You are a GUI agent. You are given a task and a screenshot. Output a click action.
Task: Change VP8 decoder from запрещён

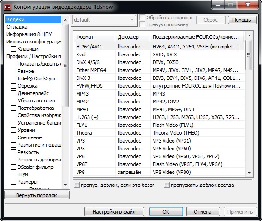(129, 172)
